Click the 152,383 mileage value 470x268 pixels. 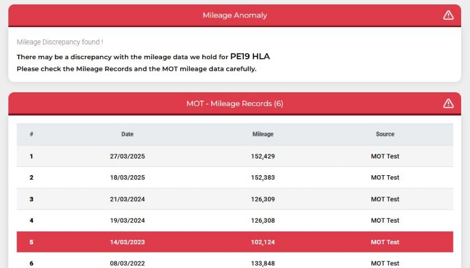pos(263,177)
